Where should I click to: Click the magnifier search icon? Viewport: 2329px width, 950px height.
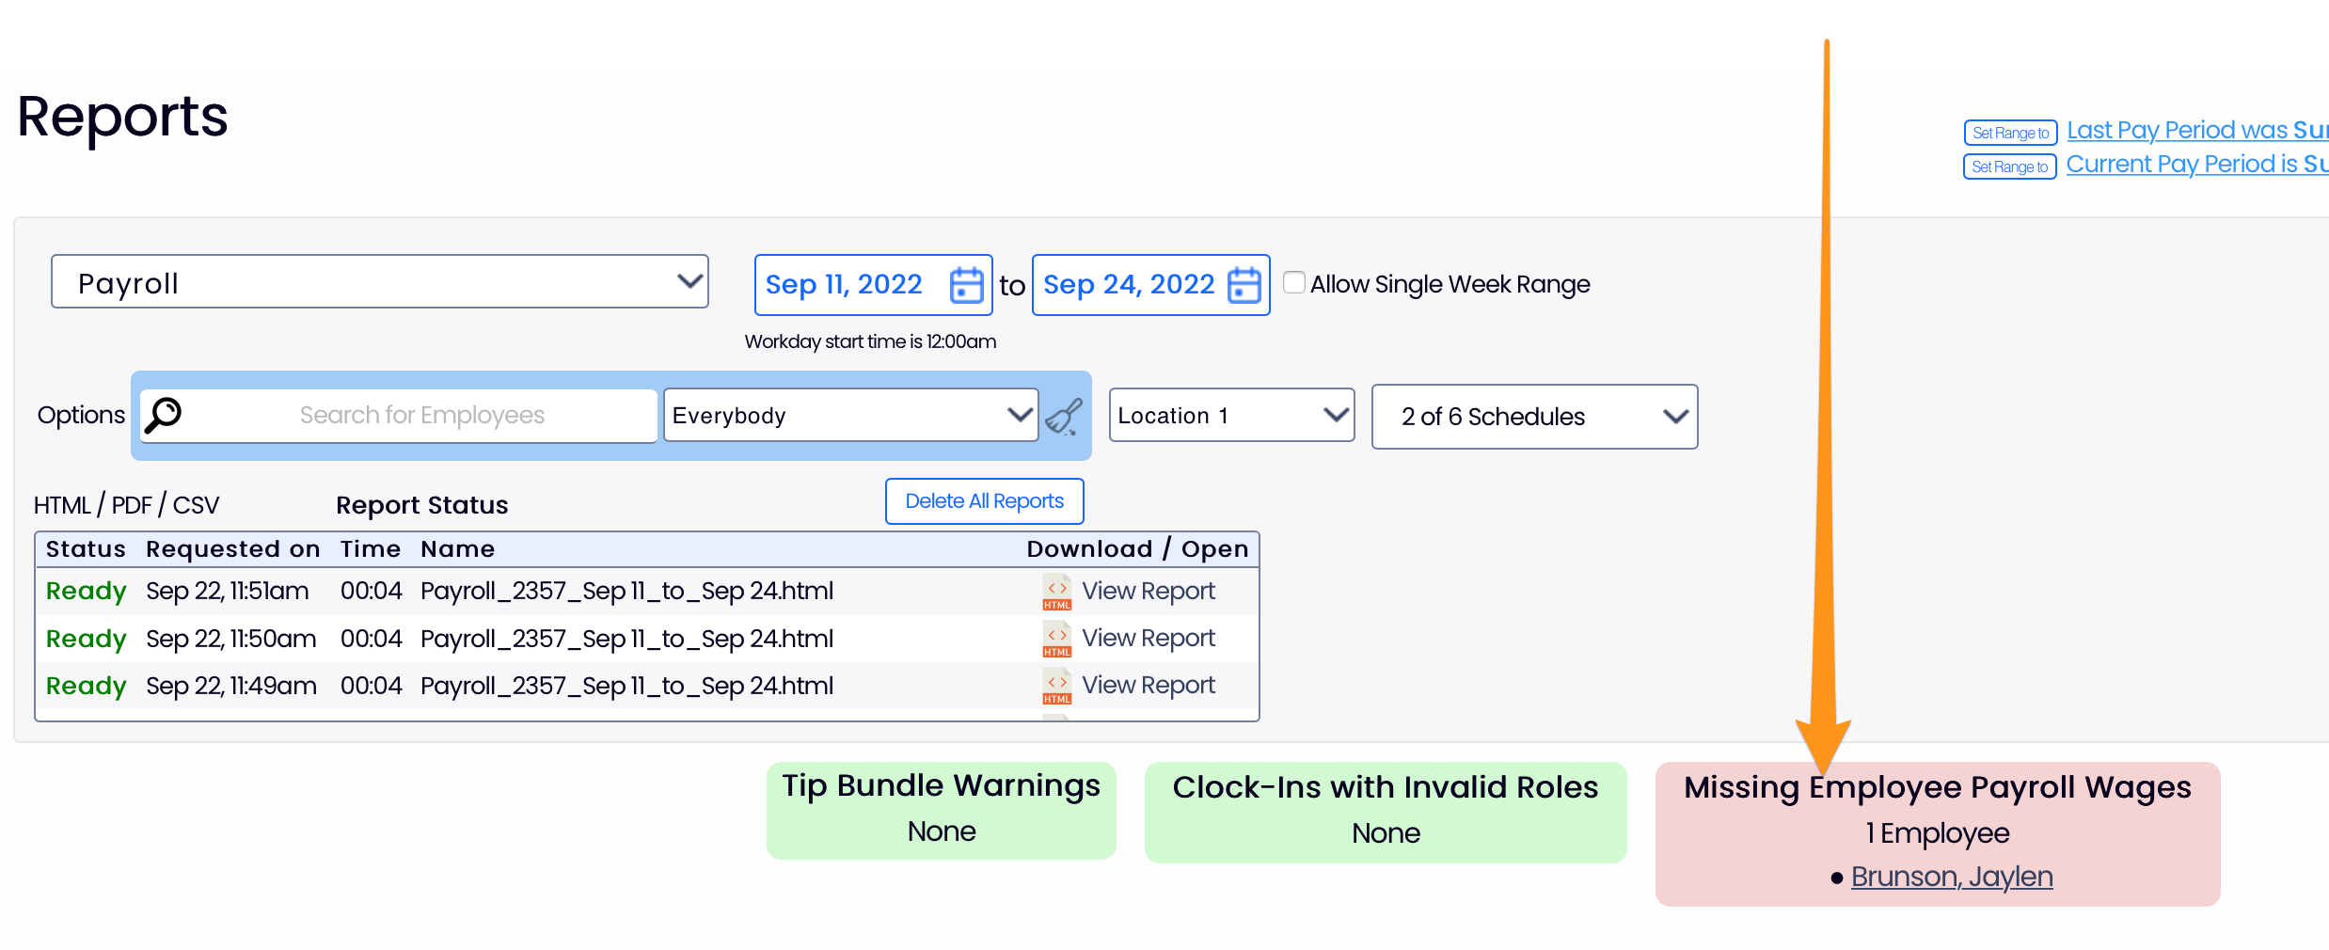tap(164, 415)
